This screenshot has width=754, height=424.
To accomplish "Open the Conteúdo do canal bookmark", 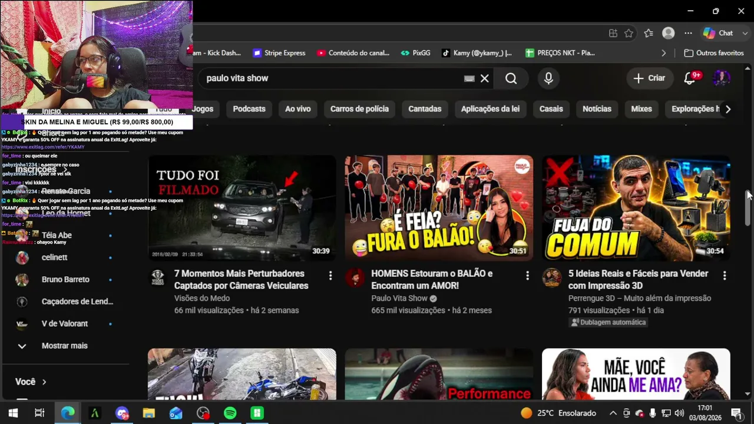I will tap(353, 53).
